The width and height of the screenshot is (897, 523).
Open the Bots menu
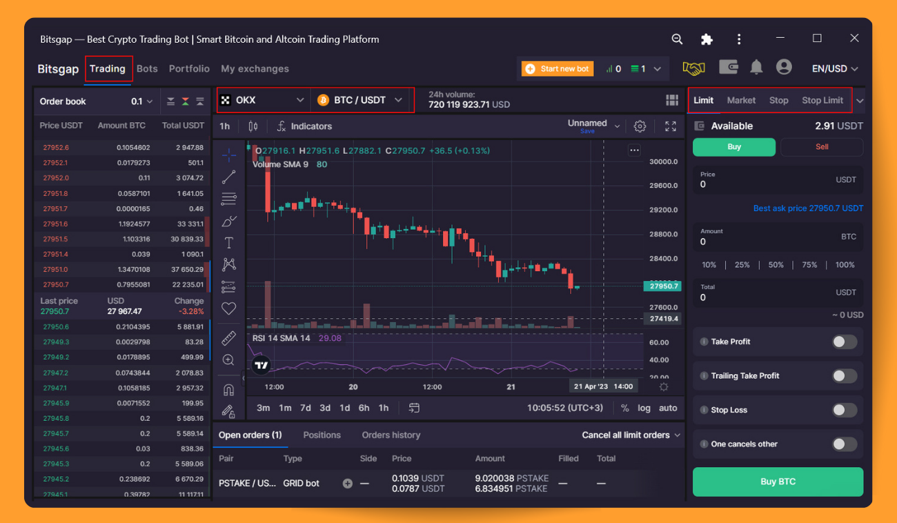tap(147, 68)
